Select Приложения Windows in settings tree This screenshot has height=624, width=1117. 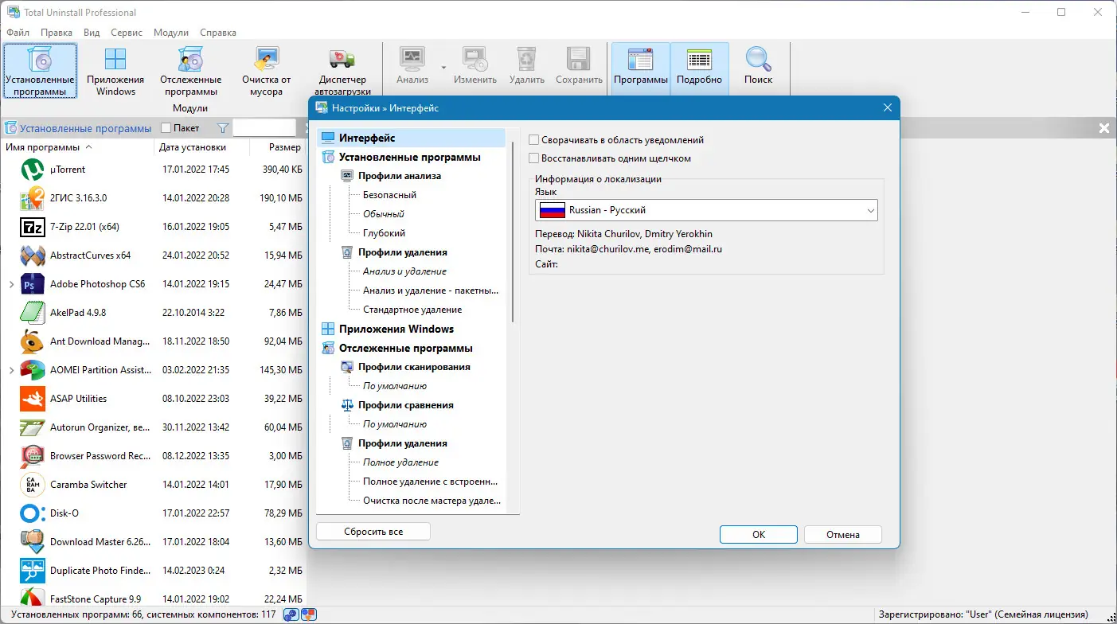(396, 329)
